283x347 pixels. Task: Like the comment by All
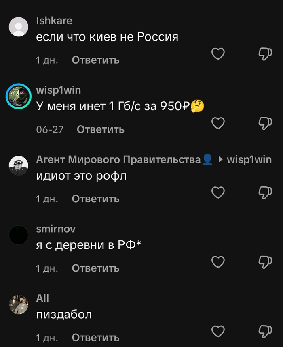218,331
